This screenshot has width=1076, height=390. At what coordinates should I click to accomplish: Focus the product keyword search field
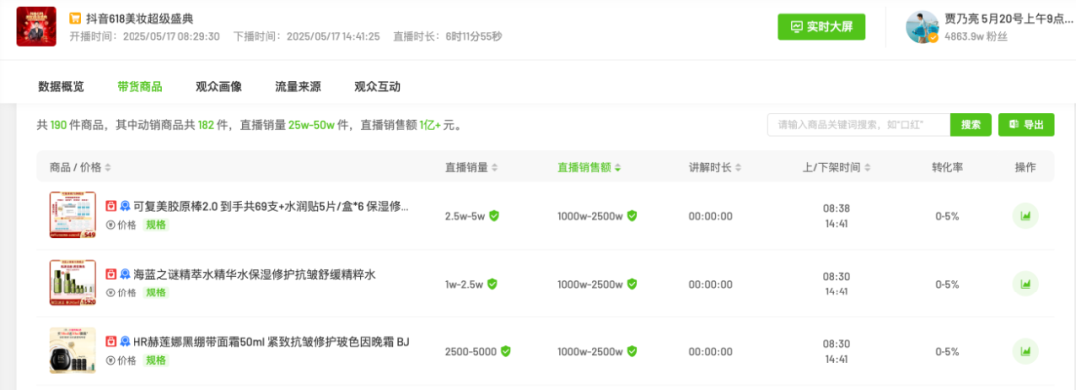[859, 125]
